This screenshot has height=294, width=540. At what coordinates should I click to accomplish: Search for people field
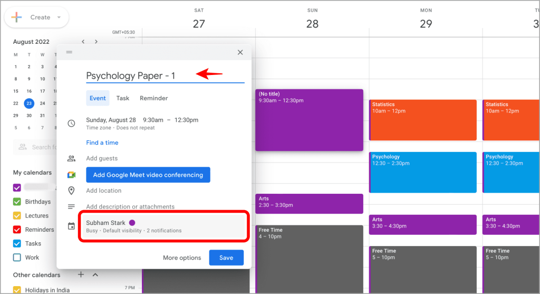pyautogui.click(x=35, y=147)
